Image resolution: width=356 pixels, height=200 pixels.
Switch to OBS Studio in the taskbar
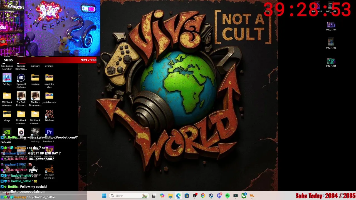[x=195, y=196]
